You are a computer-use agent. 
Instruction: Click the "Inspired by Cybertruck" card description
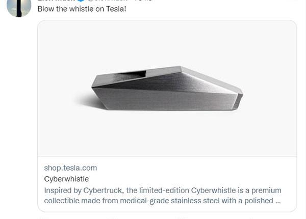click(x=163, y=196)
